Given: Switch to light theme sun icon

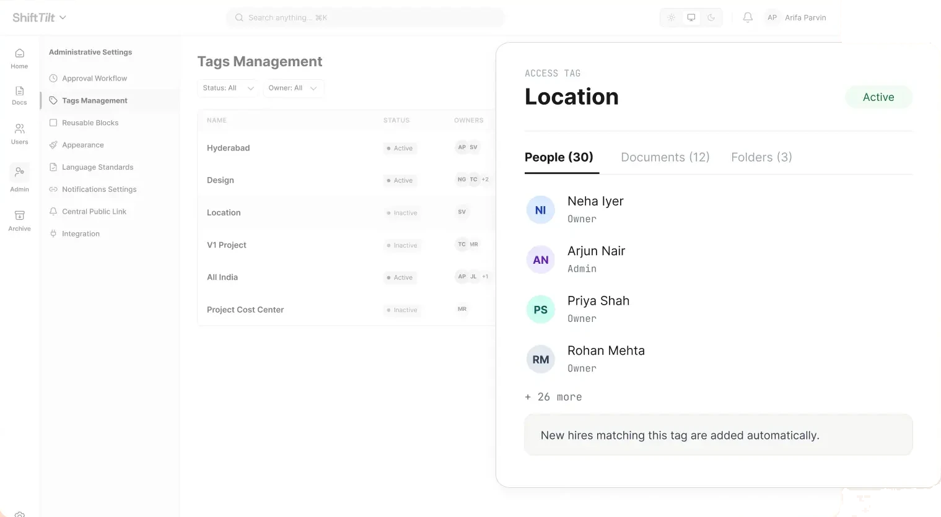Looking at the screenshot, I should pos(671,17).
